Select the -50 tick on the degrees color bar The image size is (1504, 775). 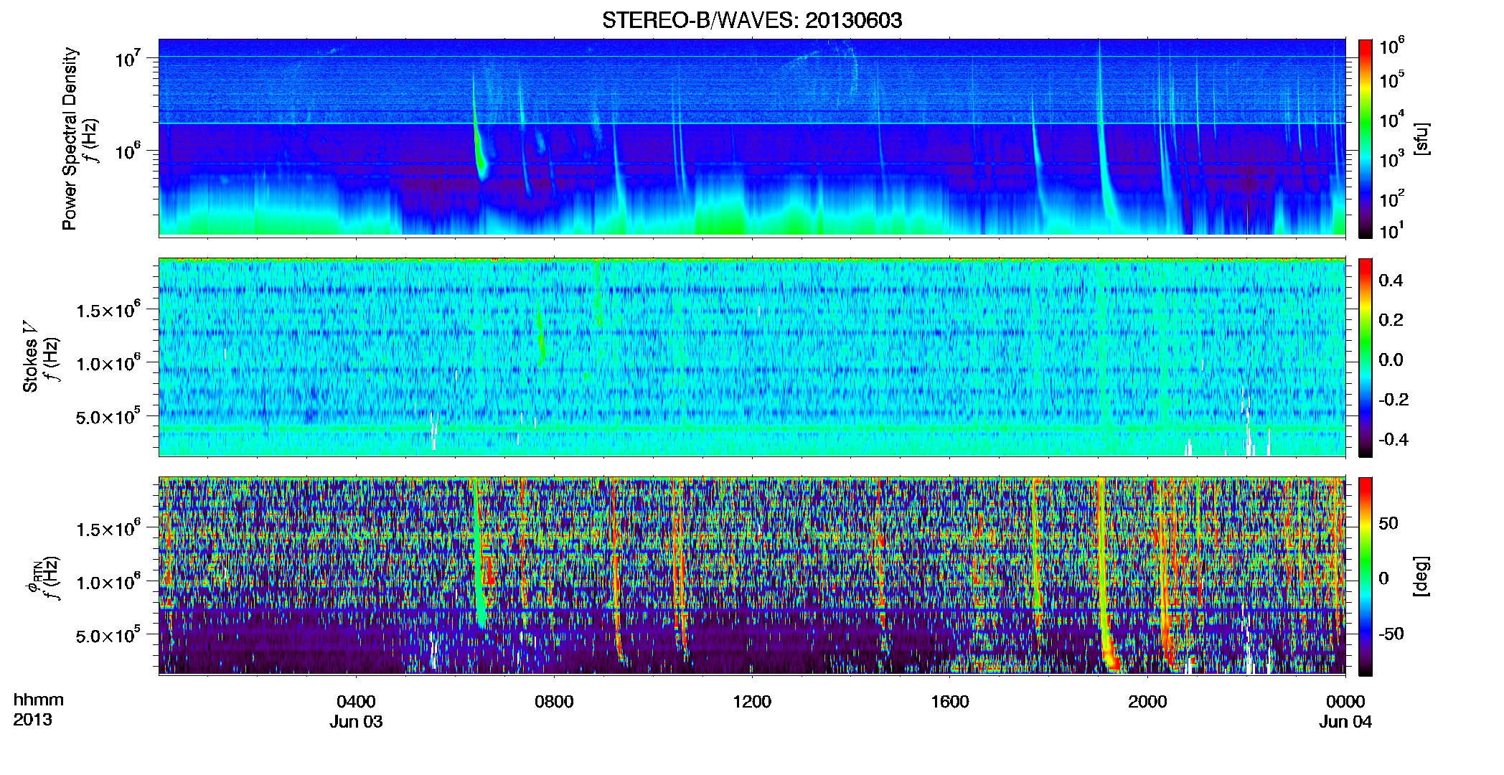[1391, 634]
